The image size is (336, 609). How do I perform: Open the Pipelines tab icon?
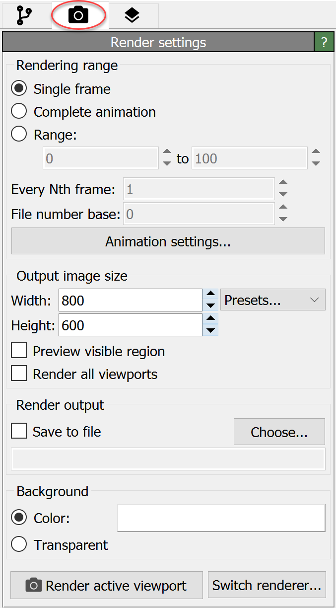click(x=24, y=15)
